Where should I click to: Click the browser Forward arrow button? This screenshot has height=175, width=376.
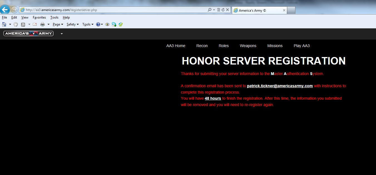point(14,10)
